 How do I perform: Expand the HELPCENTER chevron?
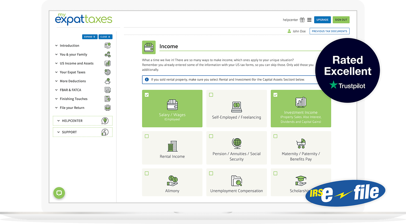(x=58, y=121)
